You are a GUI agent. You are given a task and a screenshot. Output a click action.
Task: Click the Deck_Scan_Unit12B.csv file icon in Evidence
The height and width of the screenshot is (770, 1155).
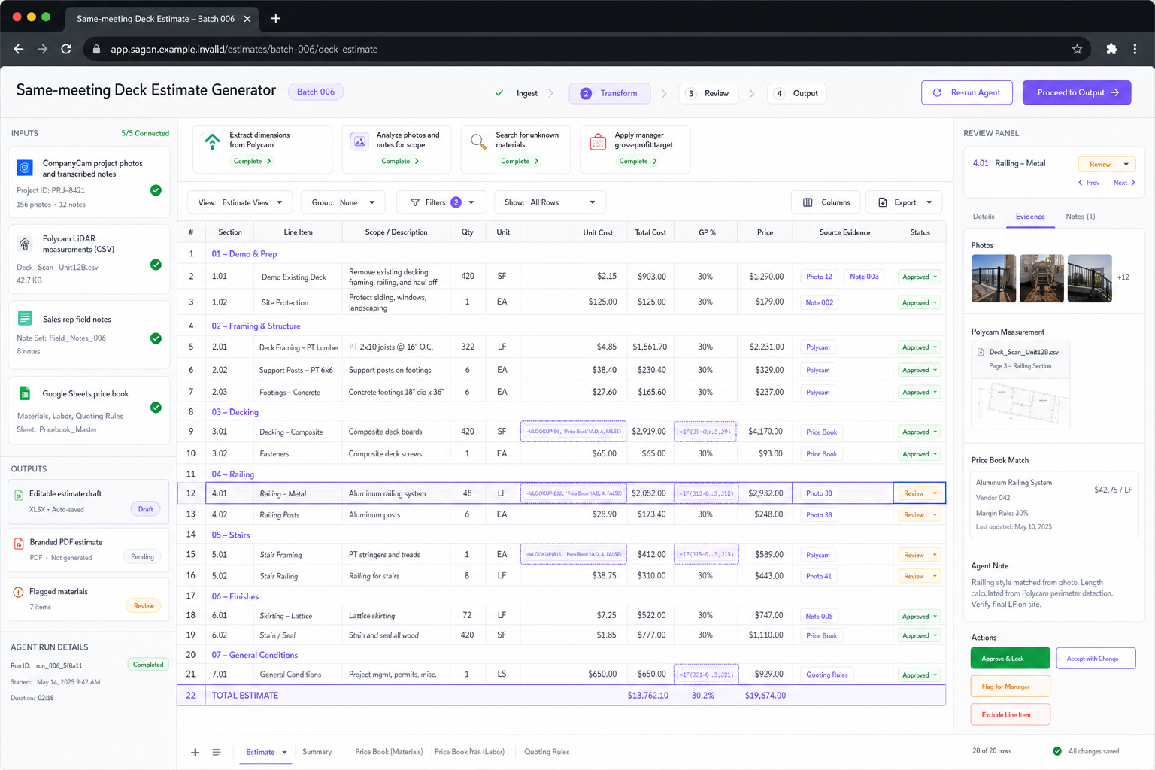pos(981,352)
